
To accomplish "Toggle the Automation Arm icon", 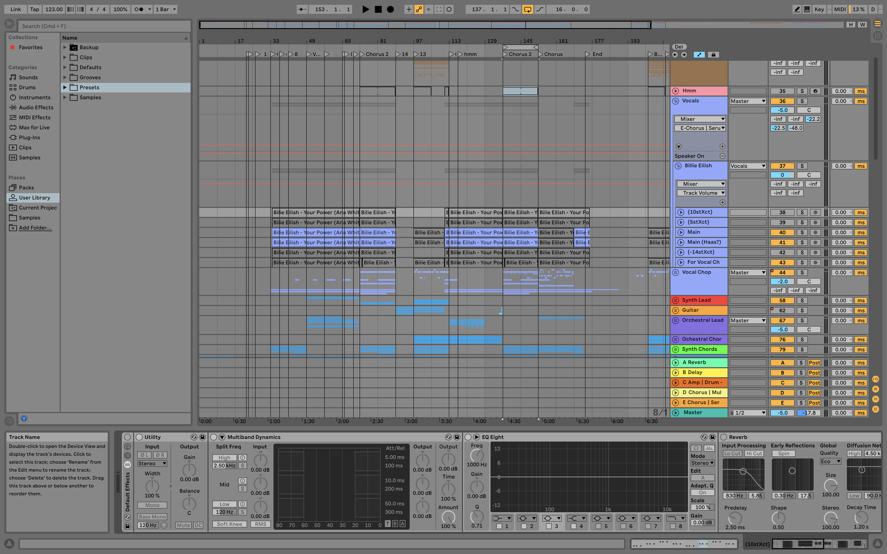I will [418, 9].
